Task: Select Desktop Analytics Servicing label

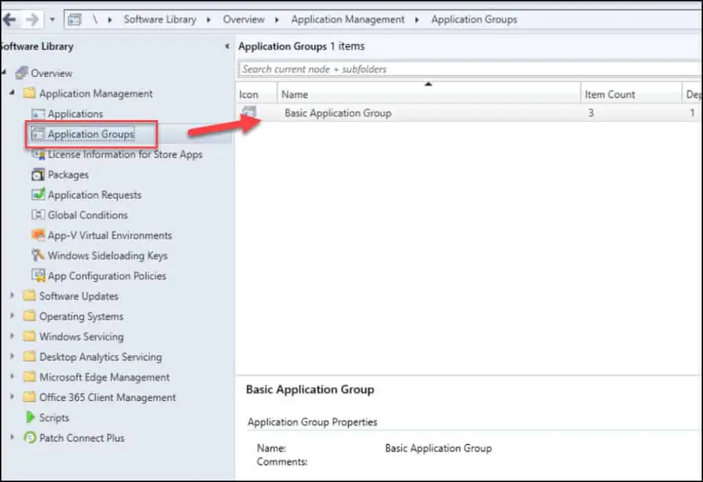Action: click(x=100, y=357)
